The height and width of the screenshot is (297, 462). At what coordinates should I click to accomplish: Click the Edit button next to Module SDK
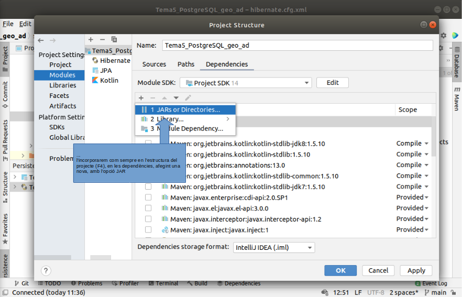(333, 83)
